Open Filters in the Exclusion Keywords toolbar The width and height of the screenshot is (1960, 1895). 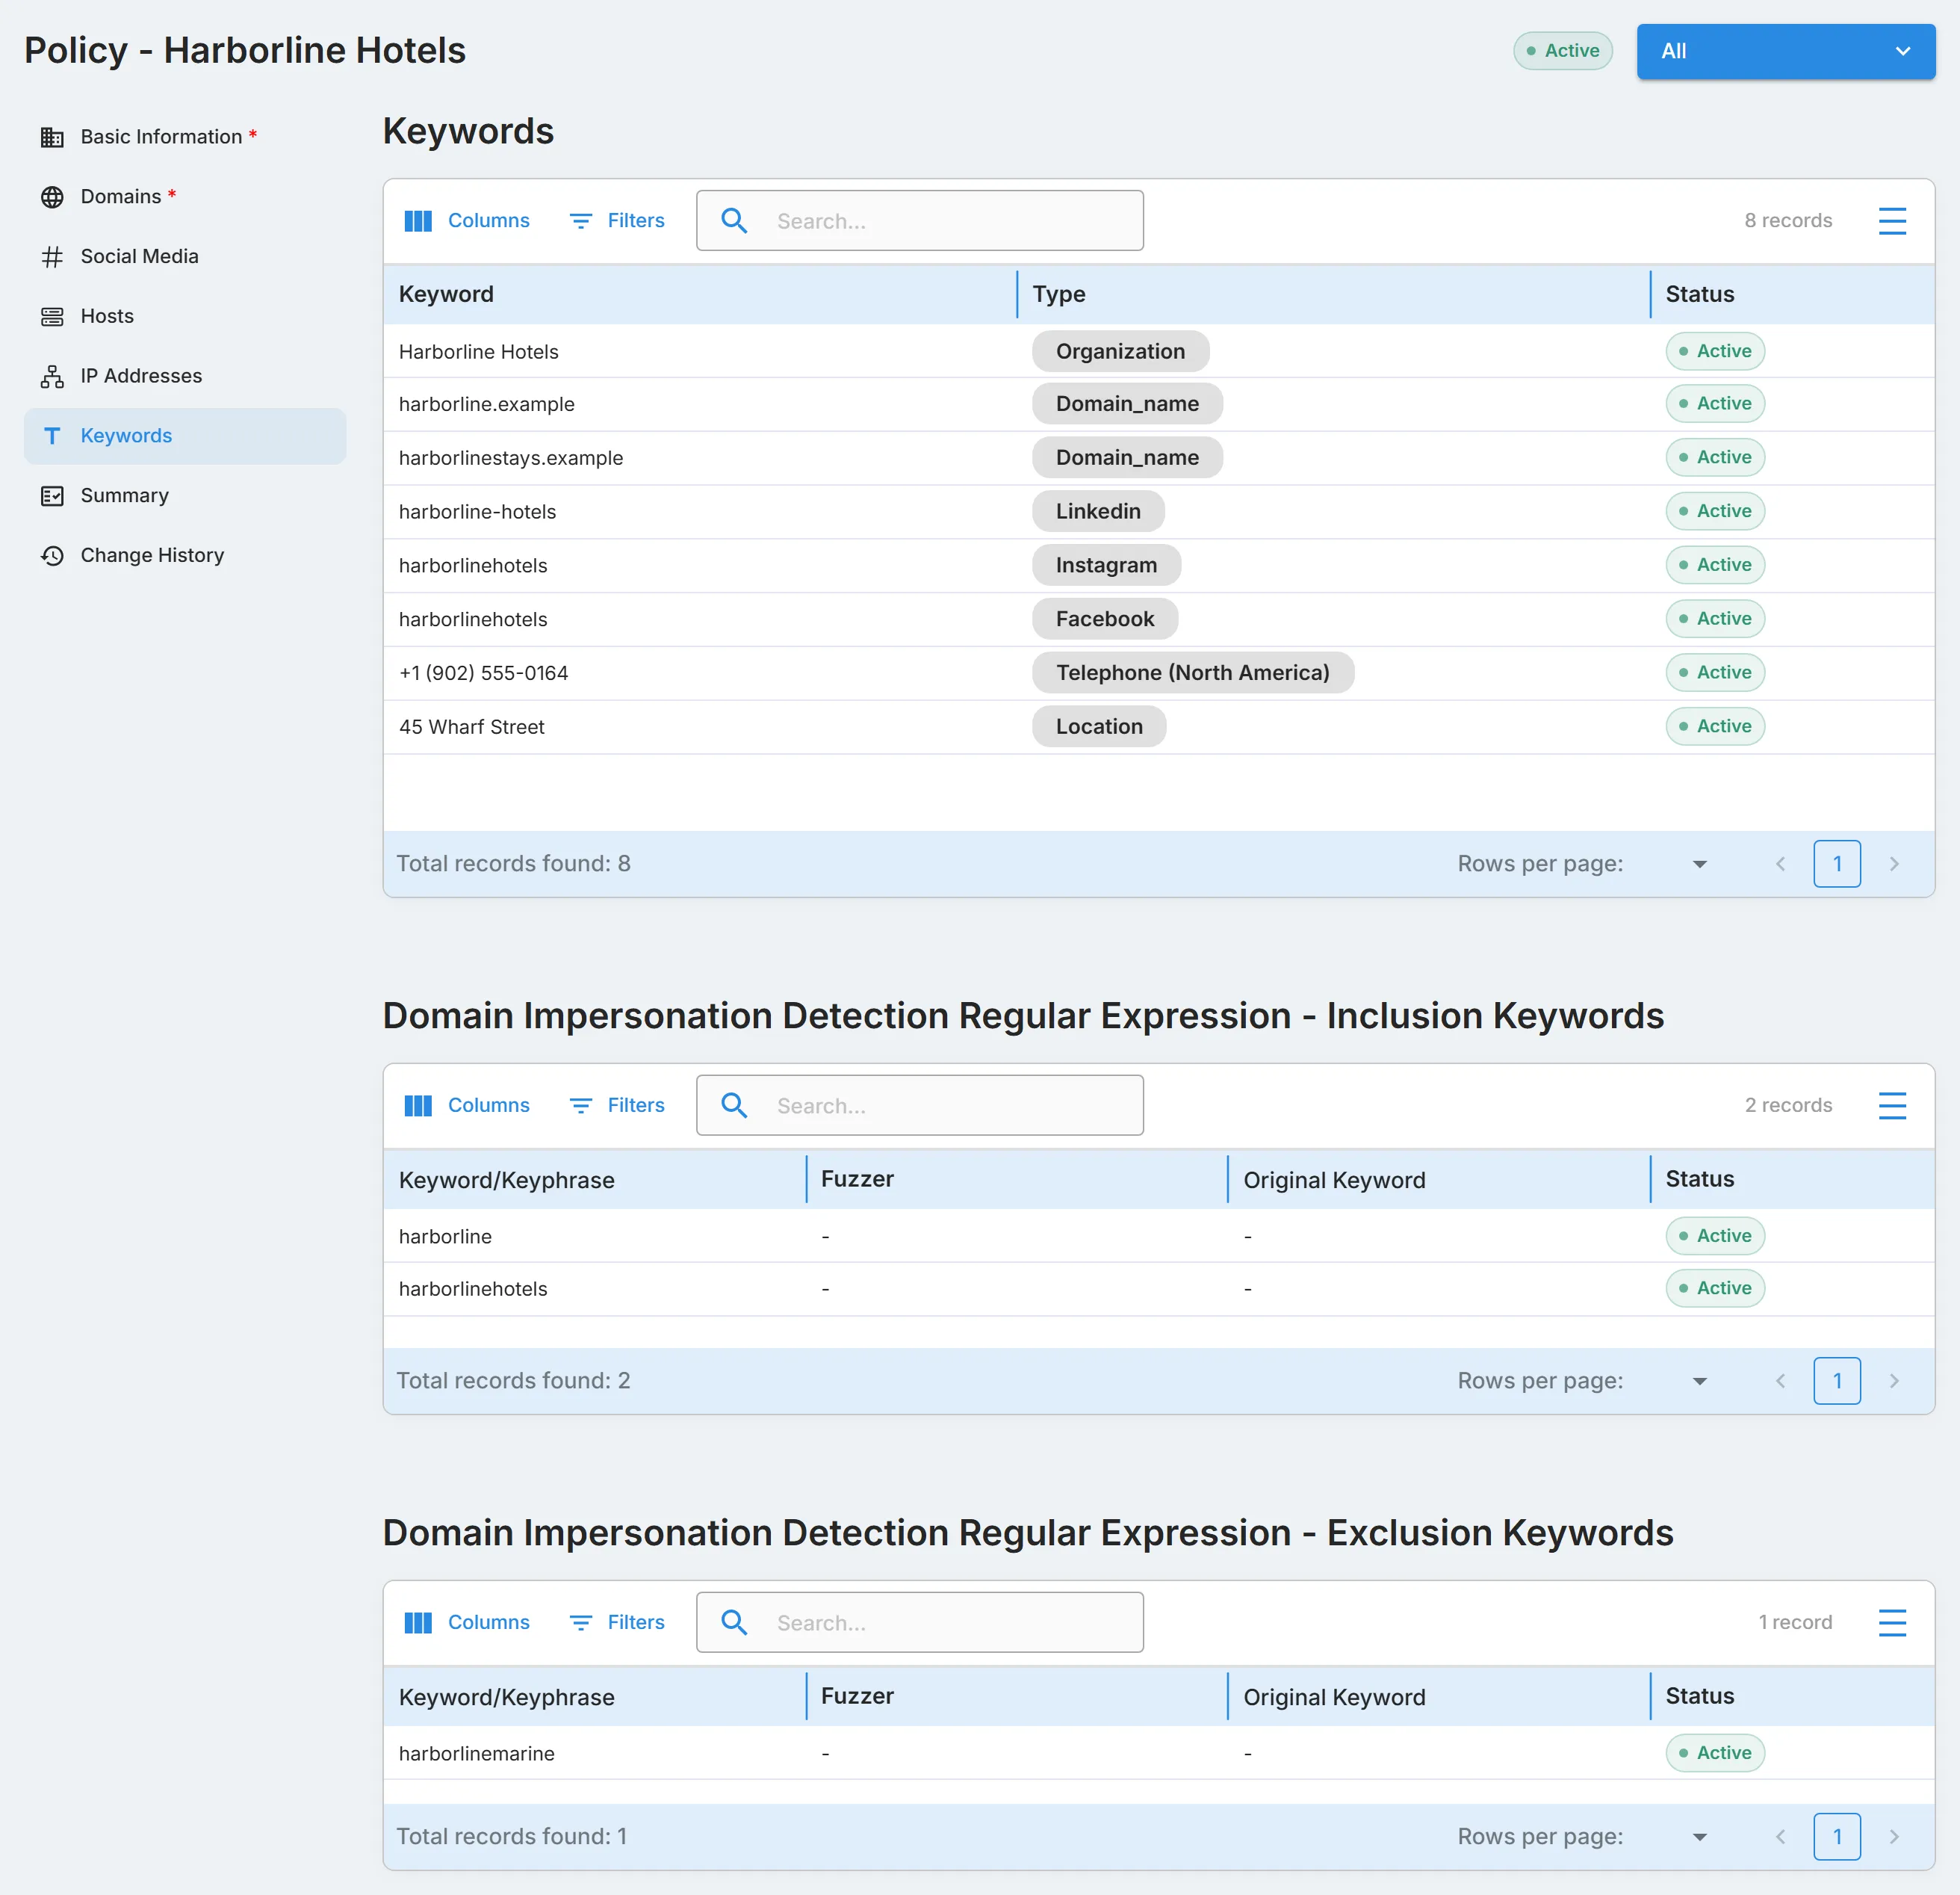click(617, 1623)
